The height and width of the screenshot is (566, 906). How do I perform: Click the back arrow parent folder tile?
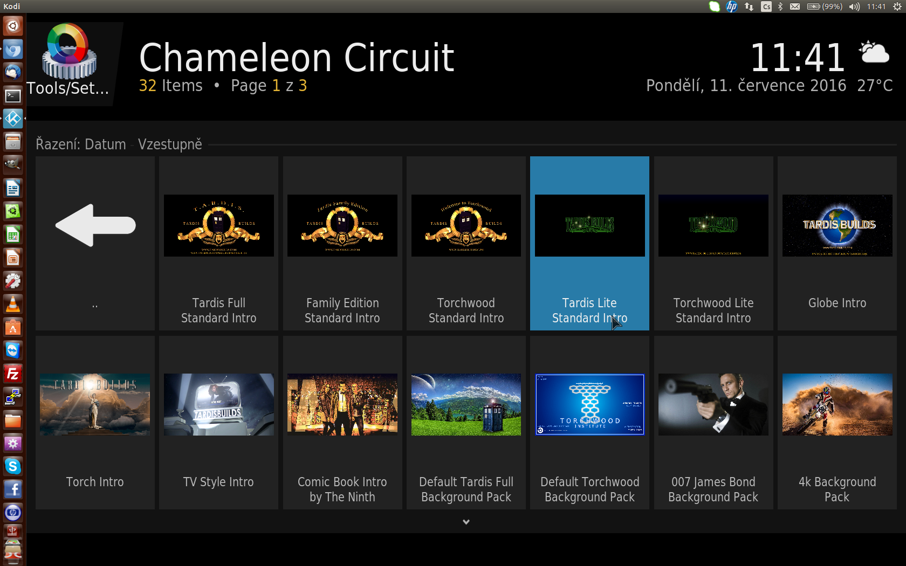(x=95, y=243)
